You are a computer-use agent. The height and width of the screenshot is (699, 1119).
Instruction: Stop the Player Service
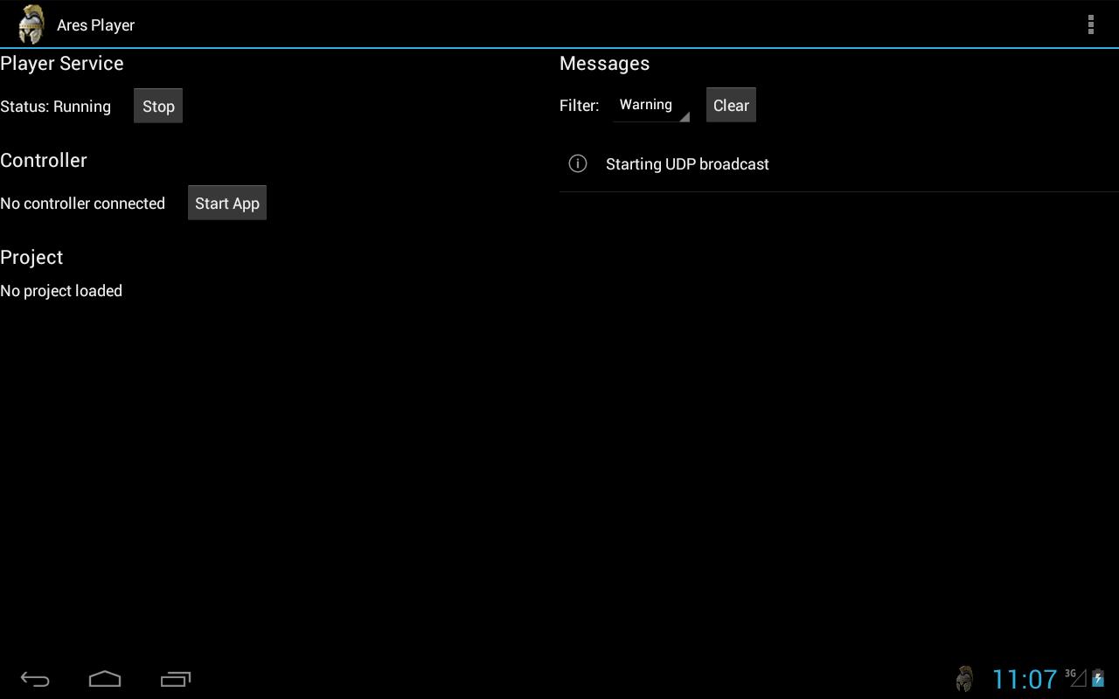[158, 106]
